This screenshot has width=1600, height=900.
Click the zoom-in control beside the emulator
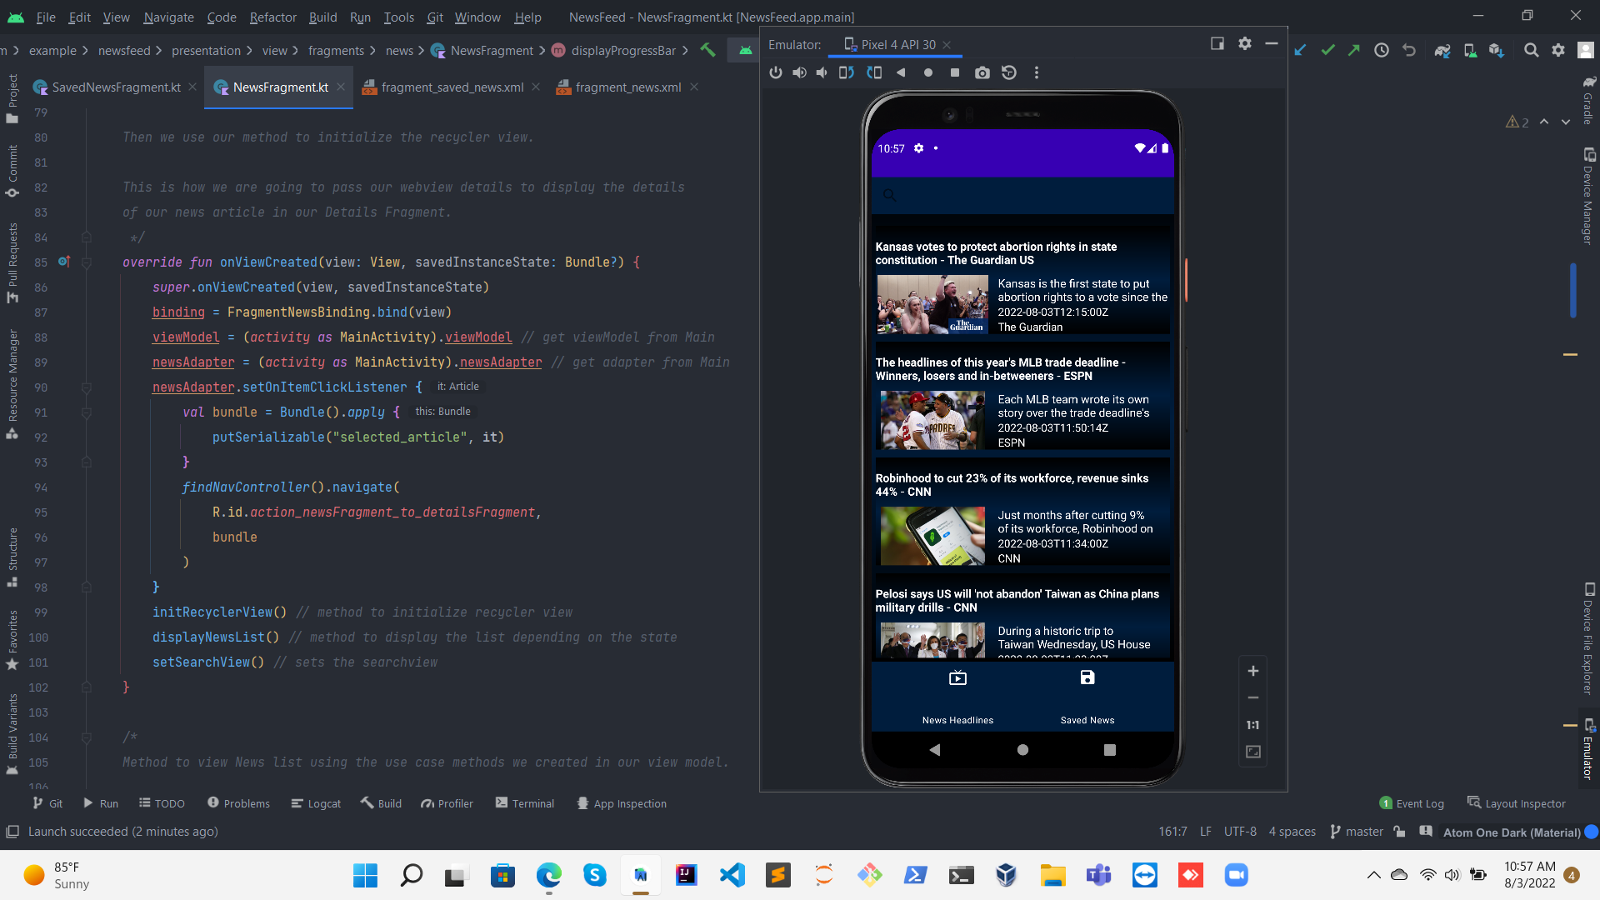[1253, 671]
